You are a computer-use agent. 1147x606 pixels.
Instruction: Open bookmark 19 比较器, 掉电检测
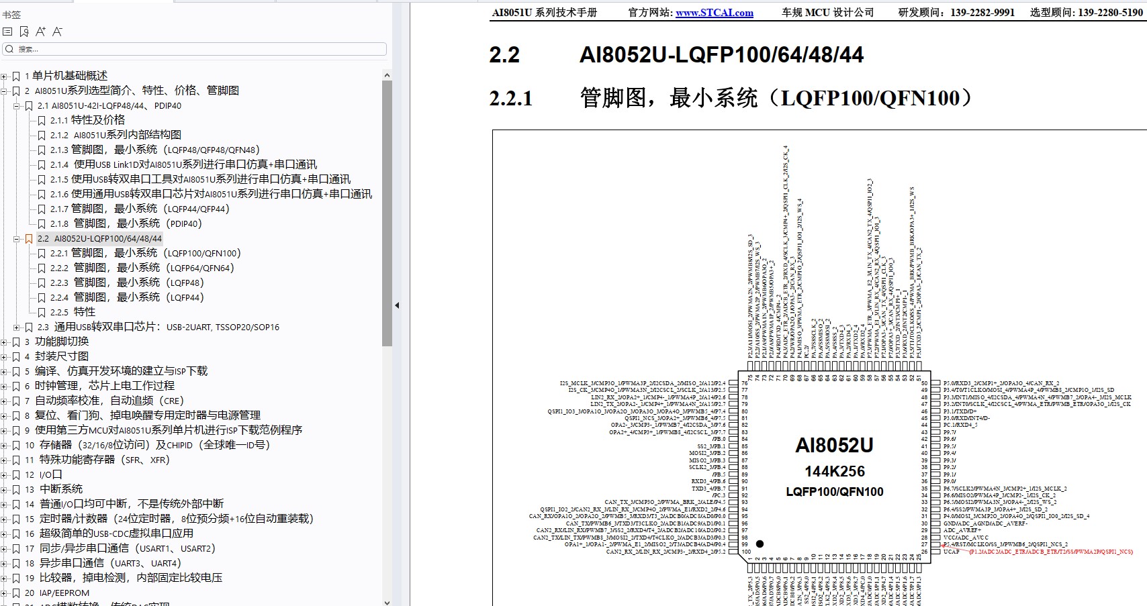(x=124, y=578)
